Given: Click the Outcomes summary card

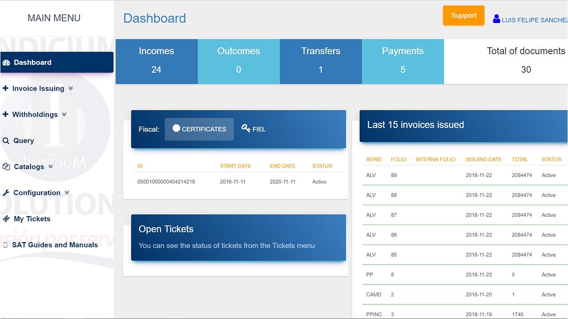Looking at the screenshot, I should point(239,62).
